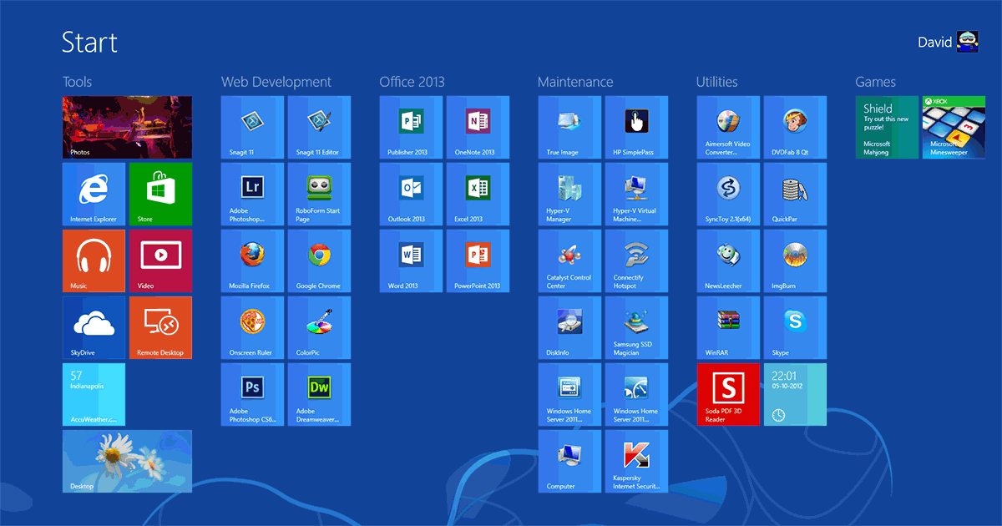Open the Store tile

pos(160,194)
